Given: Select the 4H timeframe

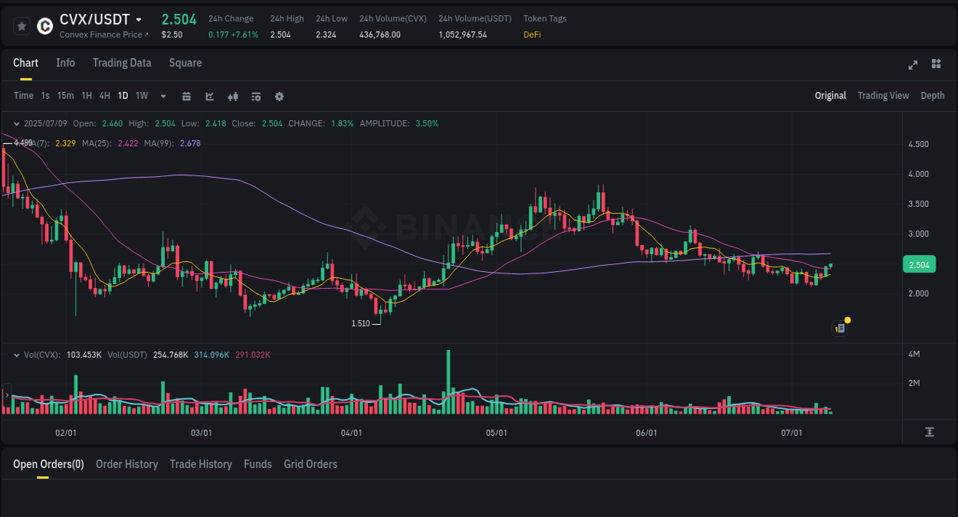Looking at the screenshot, I should pyautogui.click(x=104, y=97).
